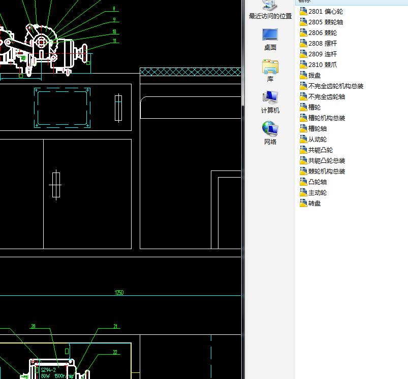The height and width of the screenshot is (379, 408).
Task: Click the file icon for 2810 棘爪
Action: 303,64
